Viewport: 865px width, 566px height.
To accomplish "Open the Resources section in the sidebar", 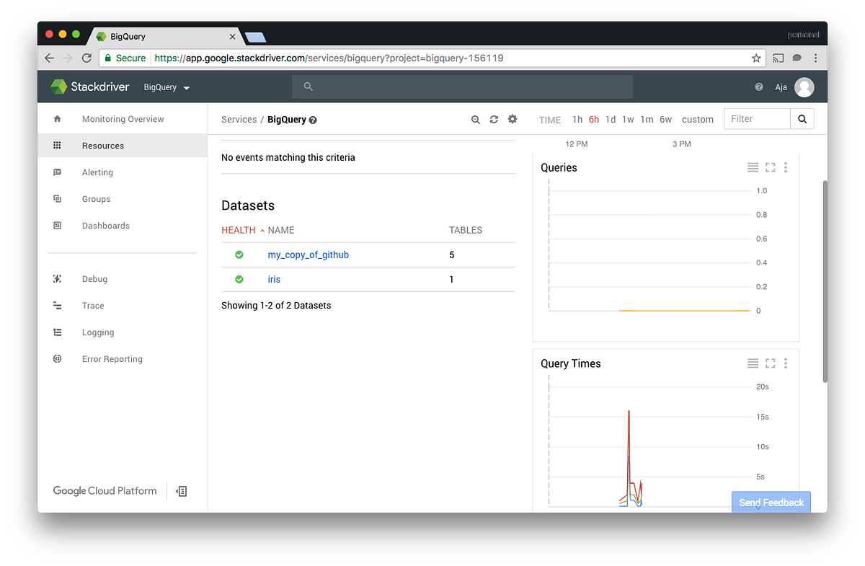I will [103, 145].
